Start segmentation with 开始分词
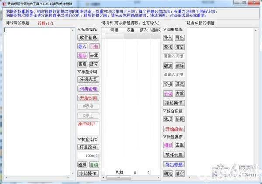 pos(88,98)
